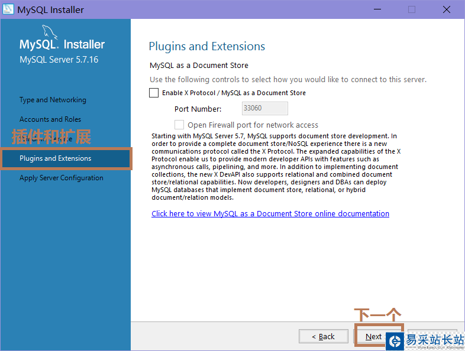Image resolution: width=465 pixels, height=351 pixels.
Task: Check Open Firewall port for network access
Action: [179, 125]
